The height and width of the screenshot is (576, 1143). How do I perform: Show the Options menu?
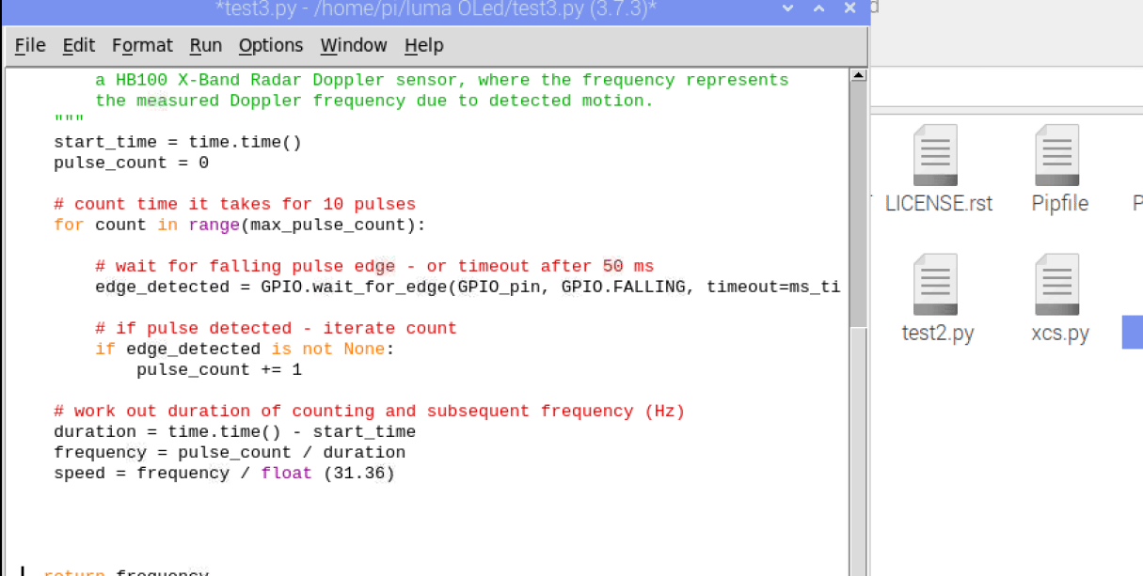[x=271, y=45]
